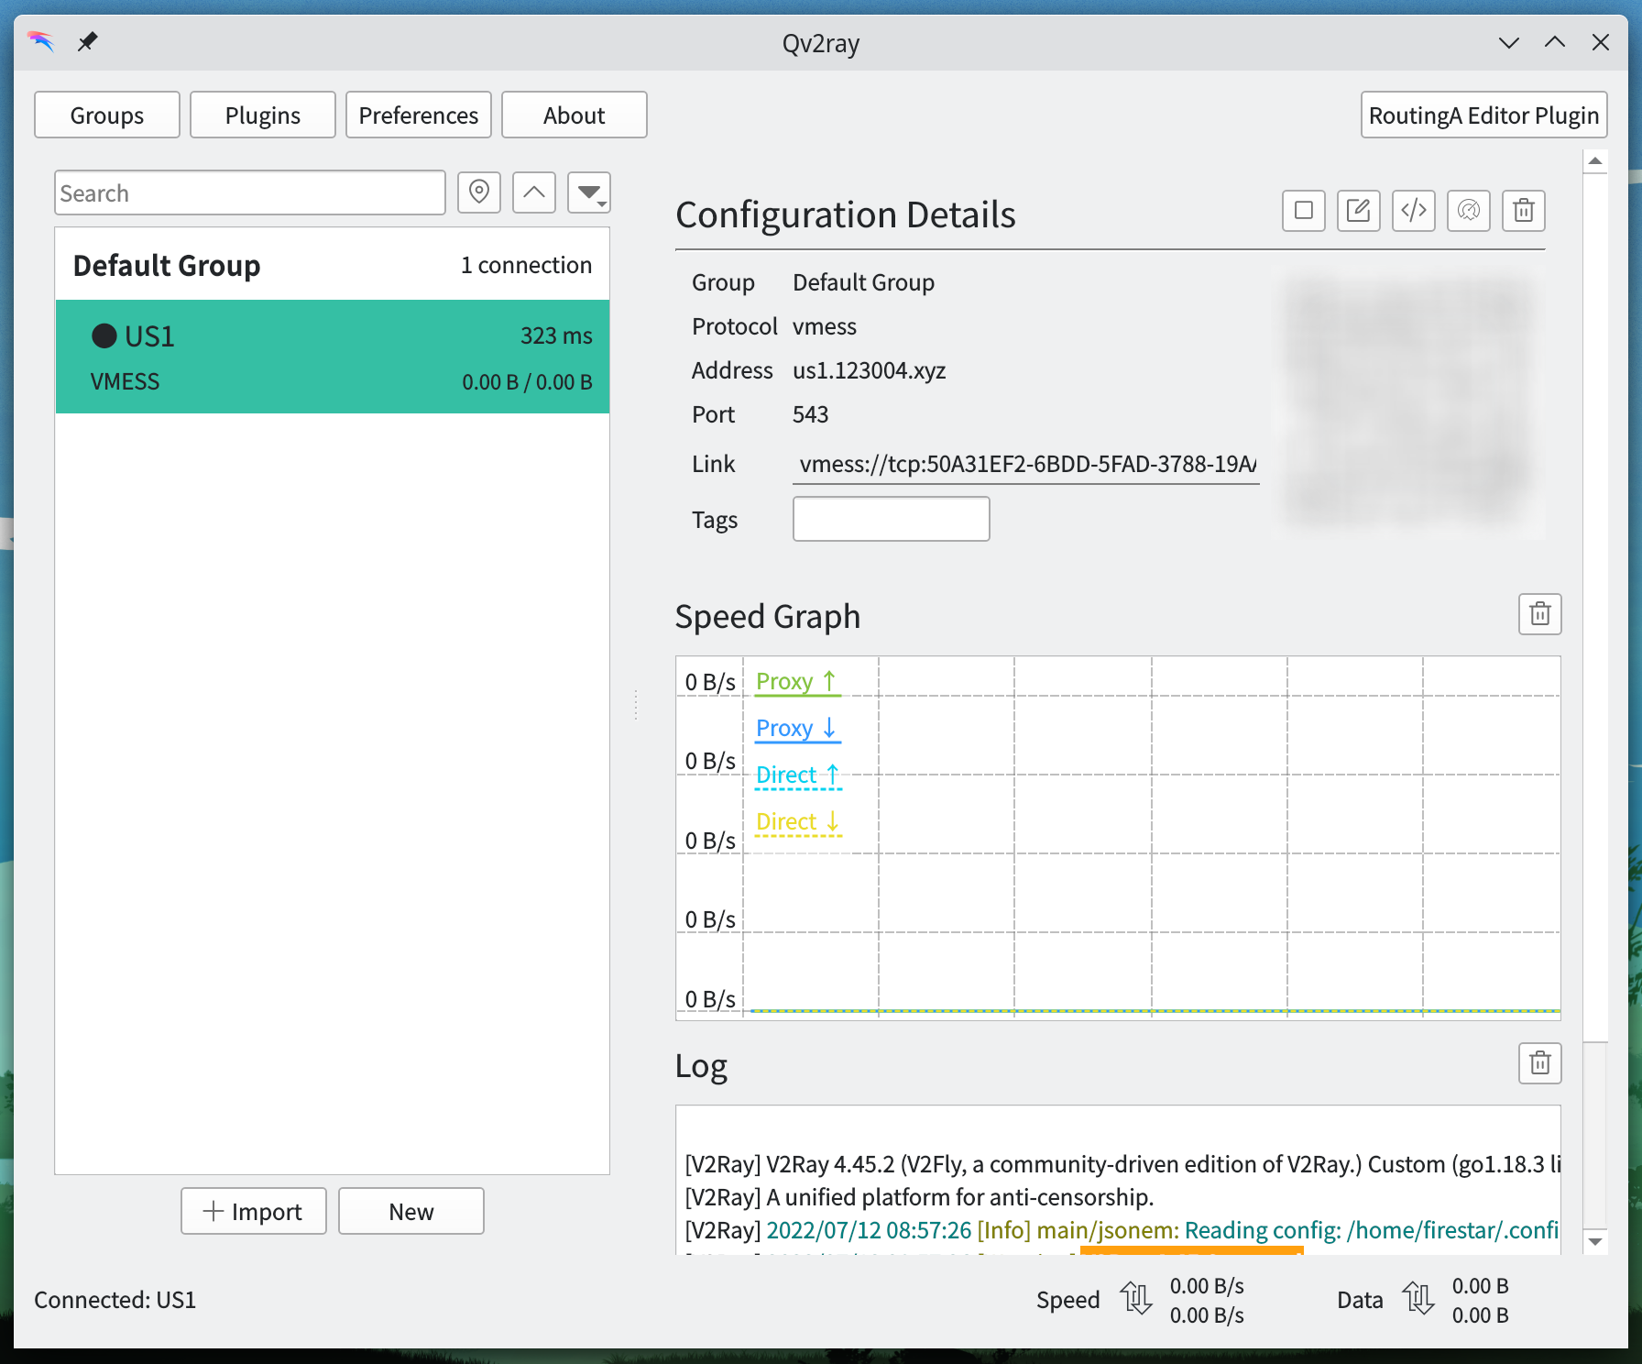Viewport: 1642px width, 1364px height.
Task: Click the stop connection square icon
Action: coord(1304,211)
